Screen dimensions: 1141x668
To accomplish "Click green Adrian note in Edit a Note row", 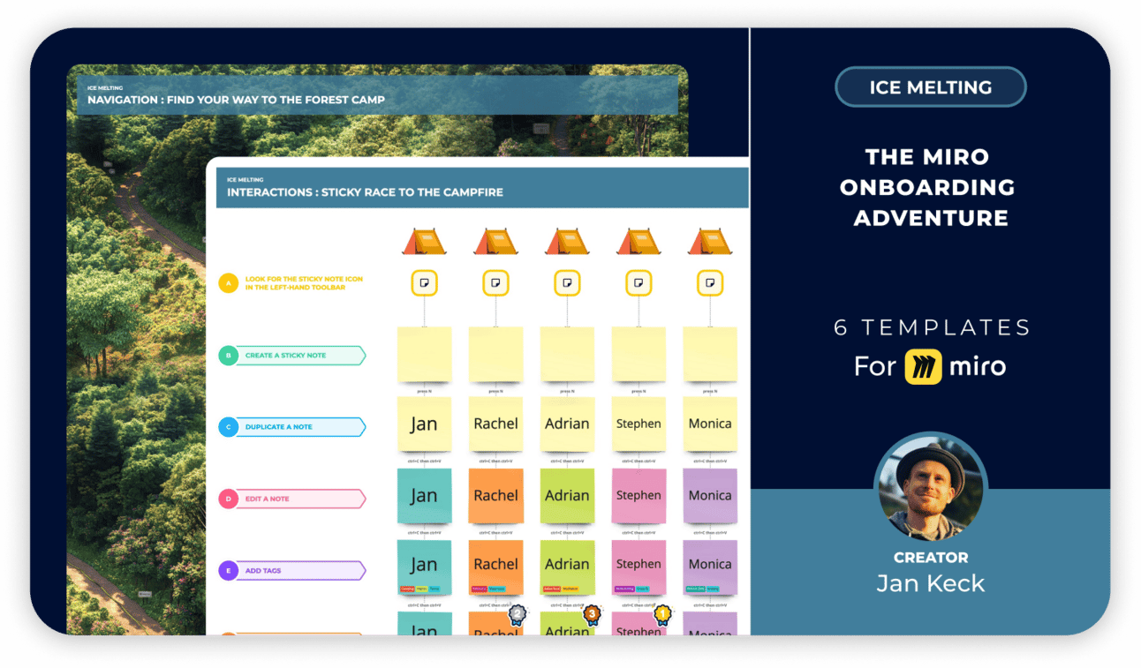I will coord(567,496).
